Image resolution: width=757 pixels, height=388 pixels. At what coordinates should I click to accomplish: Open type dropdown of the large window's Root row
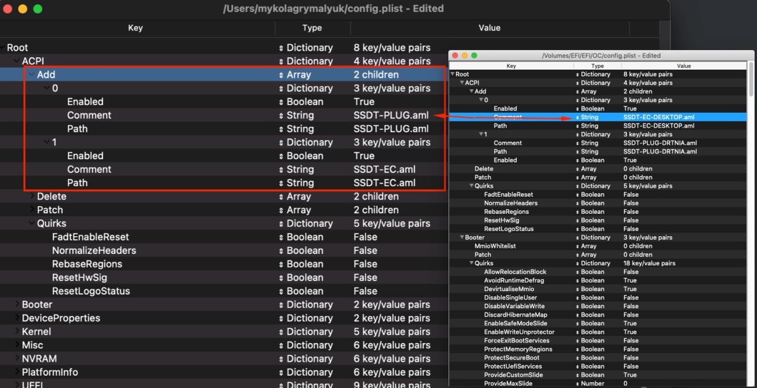[282, 48]
